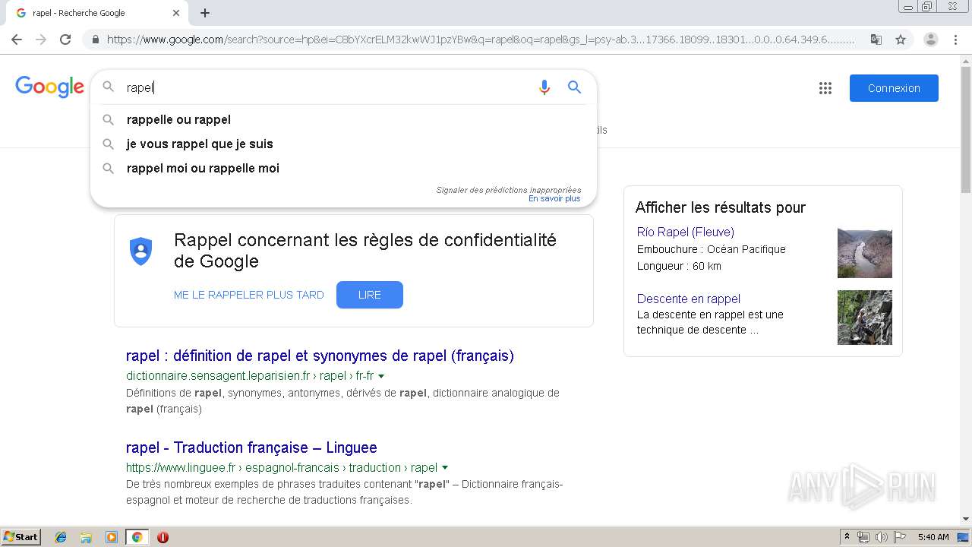972x547 pixels.
Task: Click into the search box containing rapel
Action: pyautogui.click(x=327, y=87)
